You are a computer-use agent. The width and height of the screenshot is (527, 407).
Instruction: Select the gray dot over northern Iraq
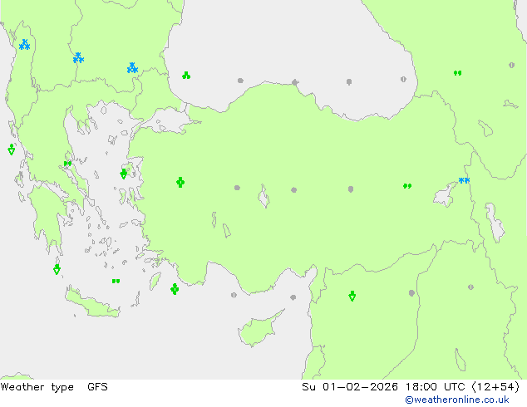470,287
